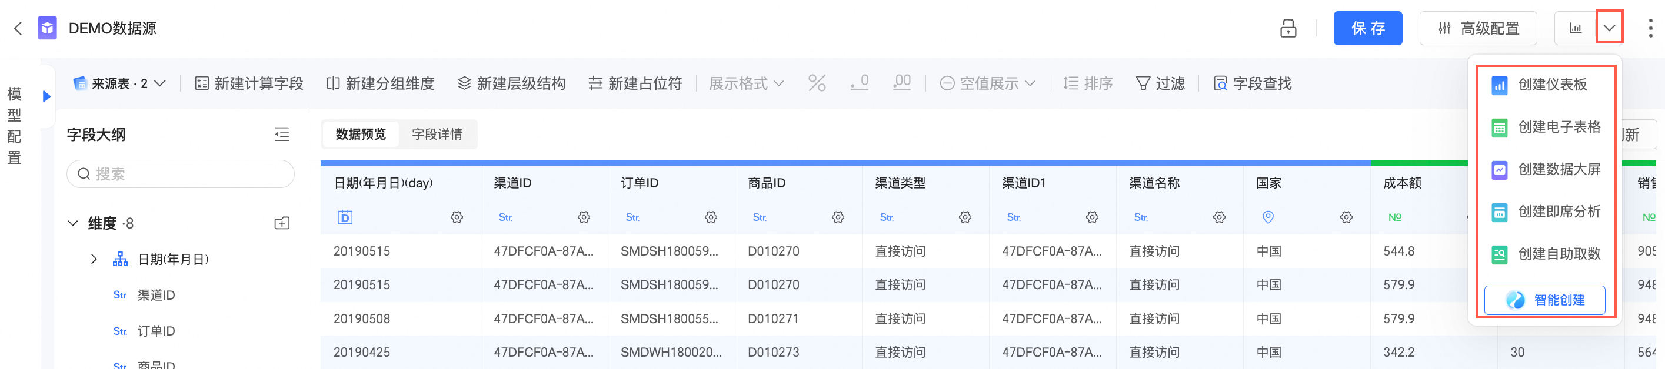Open settings gear for the 国家 column
Viewport: 1665px width, 369px height.
click(x=1346, y=218)
